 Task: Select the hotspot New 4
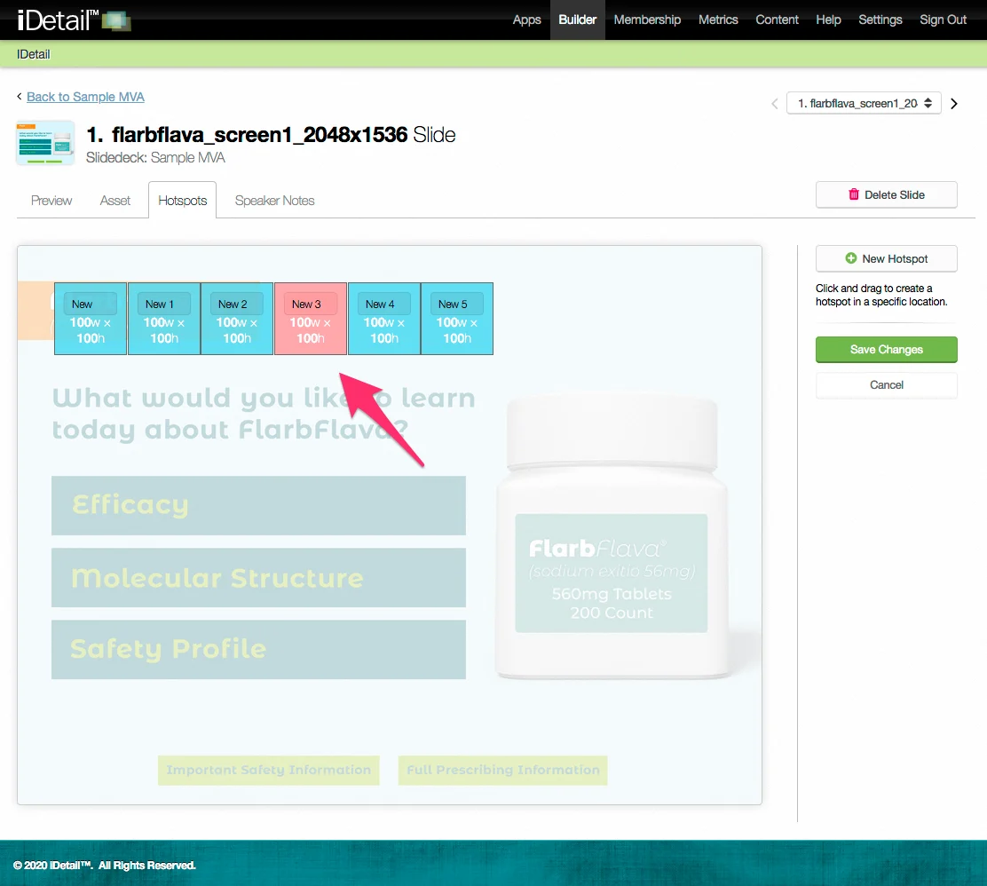point(384,319)
